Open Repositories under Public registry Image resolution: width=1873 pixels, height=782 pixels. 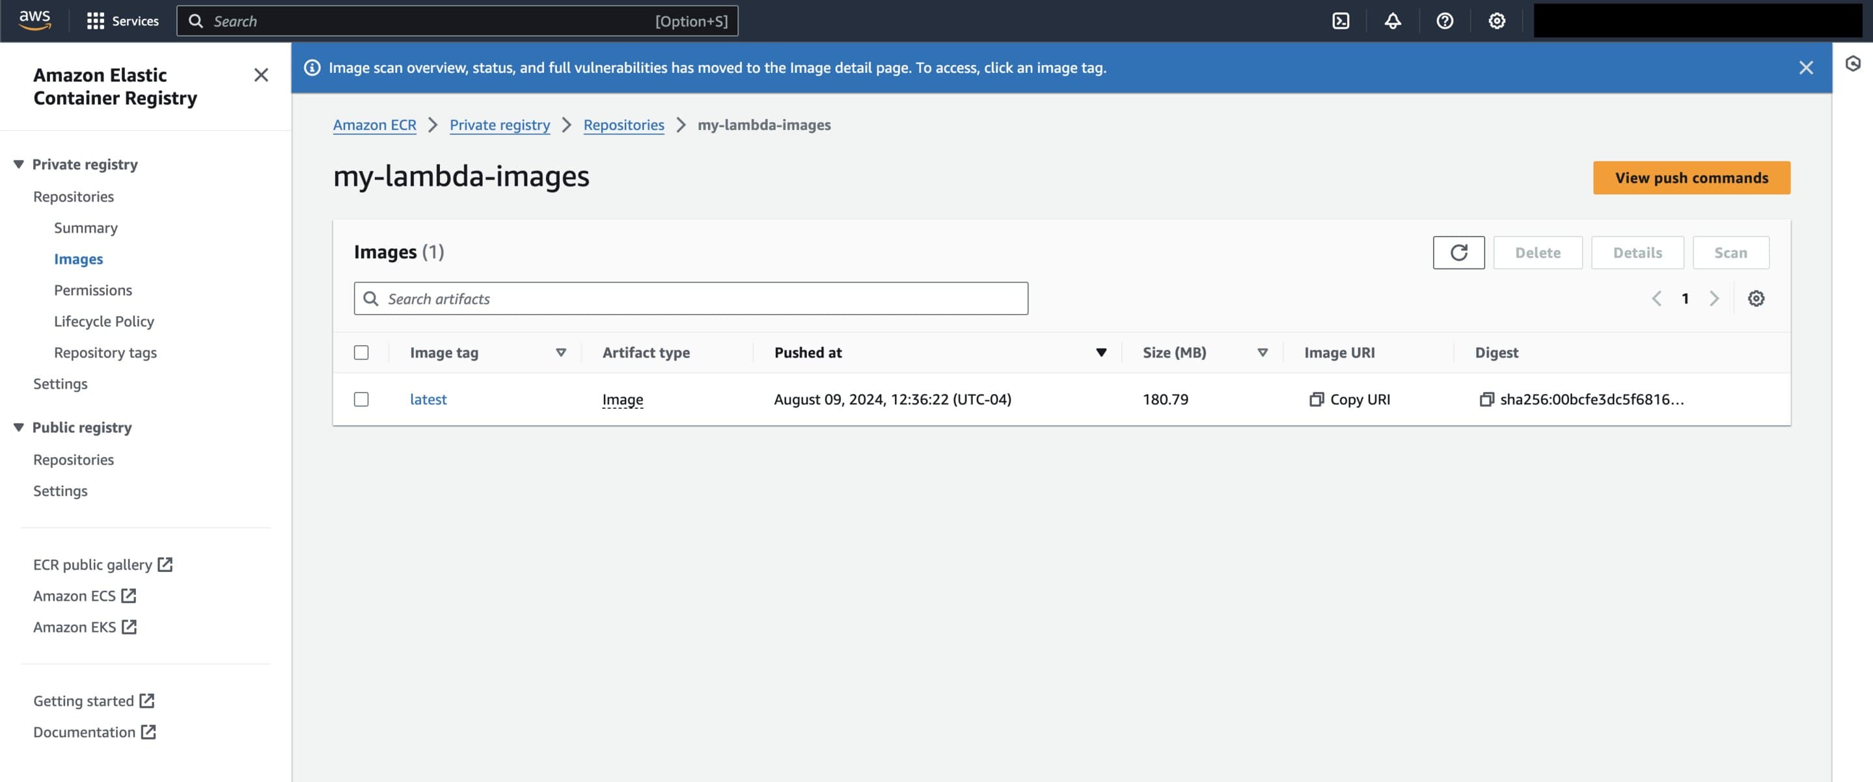(x=74, y=459)
